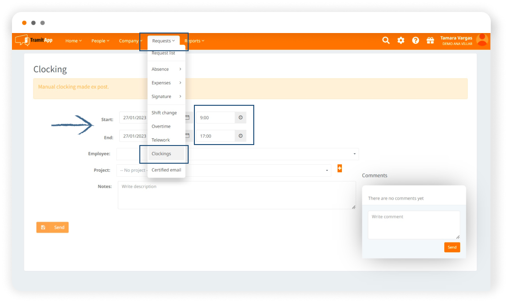Viewport: 508px width, 303px height.
Task: Select Clockings from the Requests menu
Action: [x=161, y=154]
